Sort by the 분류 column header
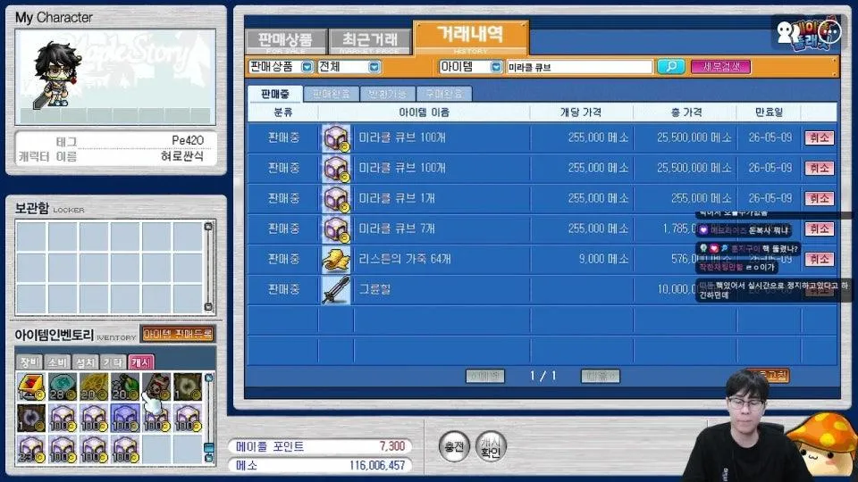Viewport: 858px width, 482px height. click(283, 112)
